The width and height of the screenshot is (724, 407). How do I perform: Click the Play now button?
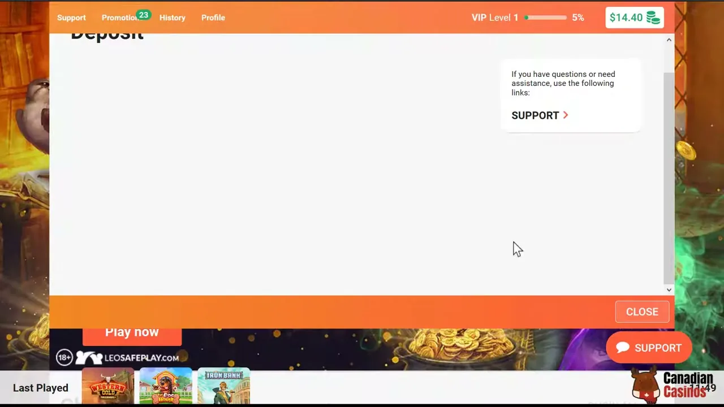[x=132, y=335]
